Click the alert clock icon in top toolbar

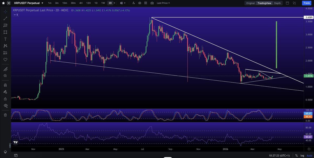point(140,3)
